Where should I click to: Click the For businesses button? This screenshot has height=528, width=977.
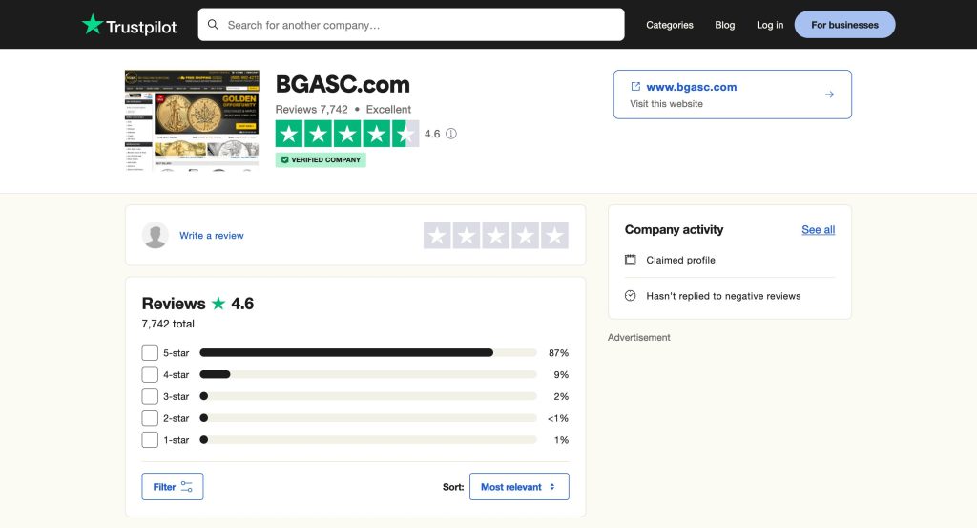point(844,25)
